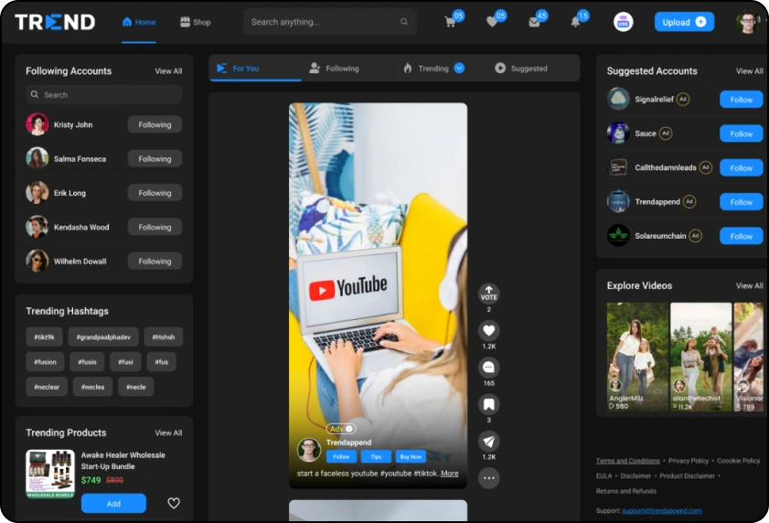Follow Trendappend in Suggested Accounts

[x=741, y=202]
